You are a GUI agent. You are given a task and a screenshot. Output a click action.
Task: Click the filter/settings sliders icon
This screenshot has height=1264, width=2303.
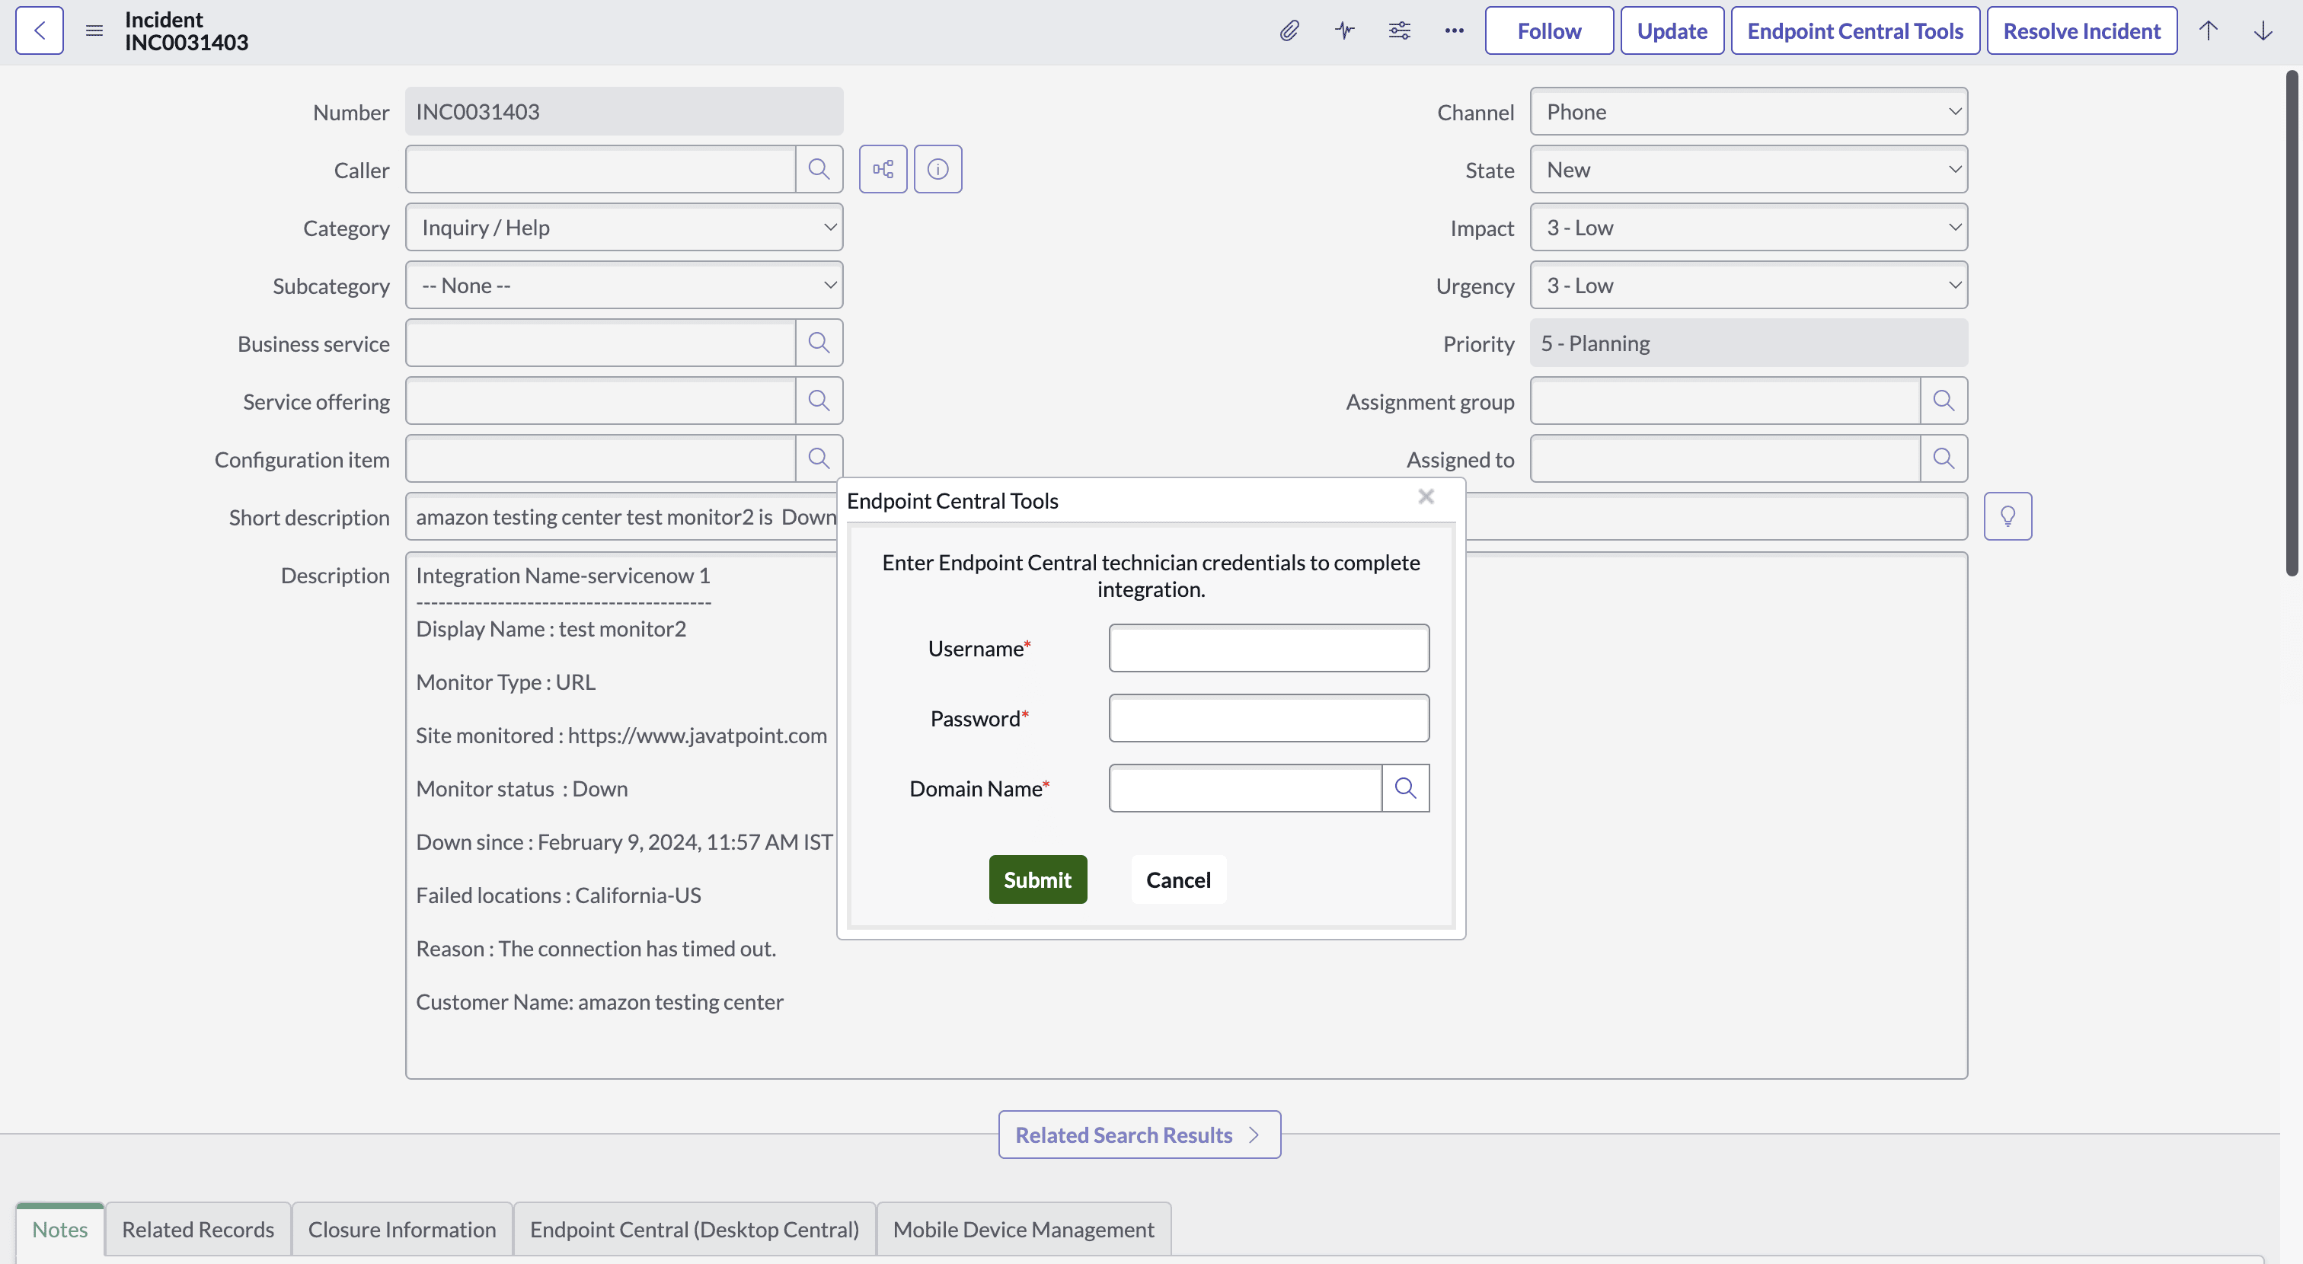pos(1397,30)
